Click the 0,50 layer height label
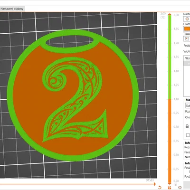190x190 pixels. click(x=176, y=155)
